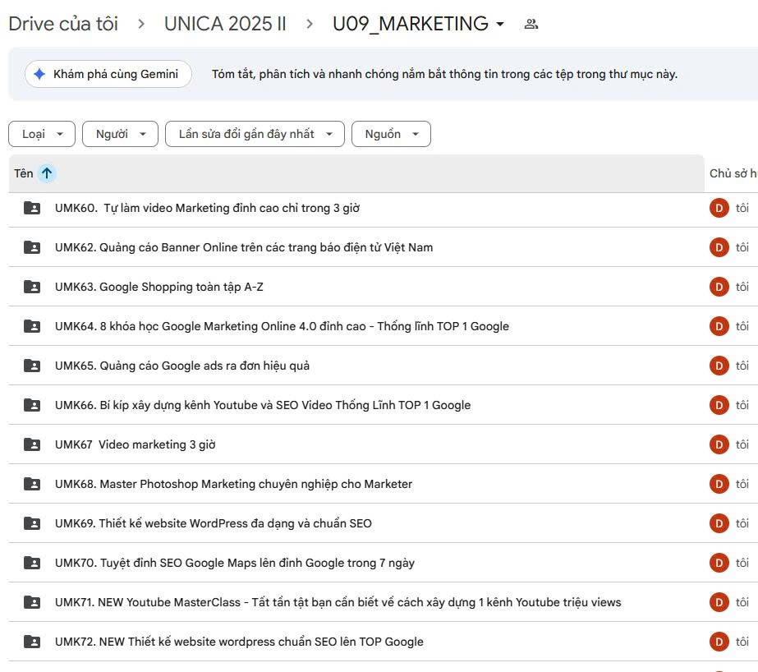Select UMK69 Thiết kế website WordPress folder
The height and width of the screenshot is (672, 758).
[214, 523]
